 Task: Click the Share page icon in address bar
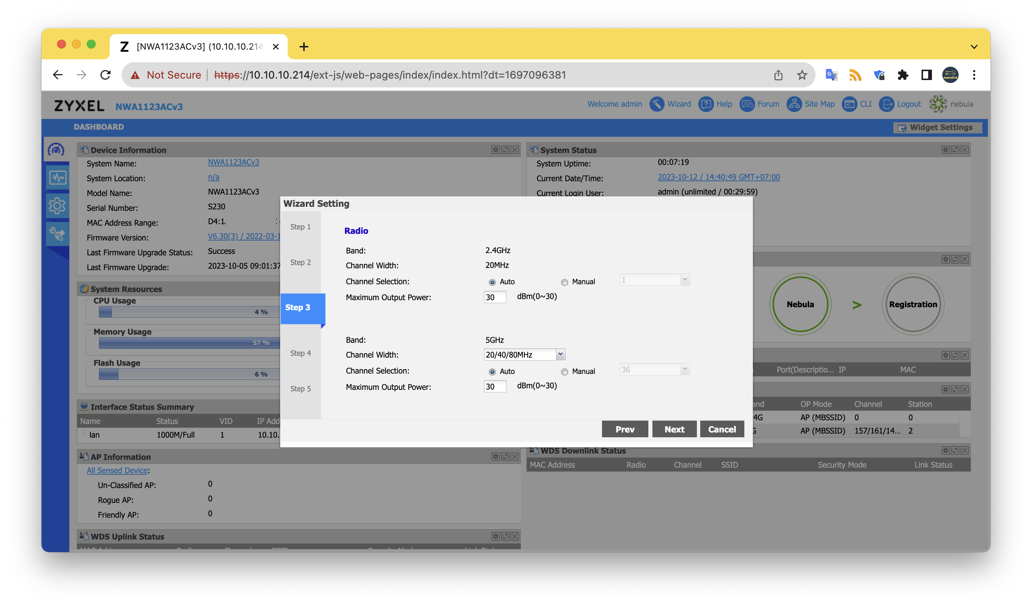[778, 75]
